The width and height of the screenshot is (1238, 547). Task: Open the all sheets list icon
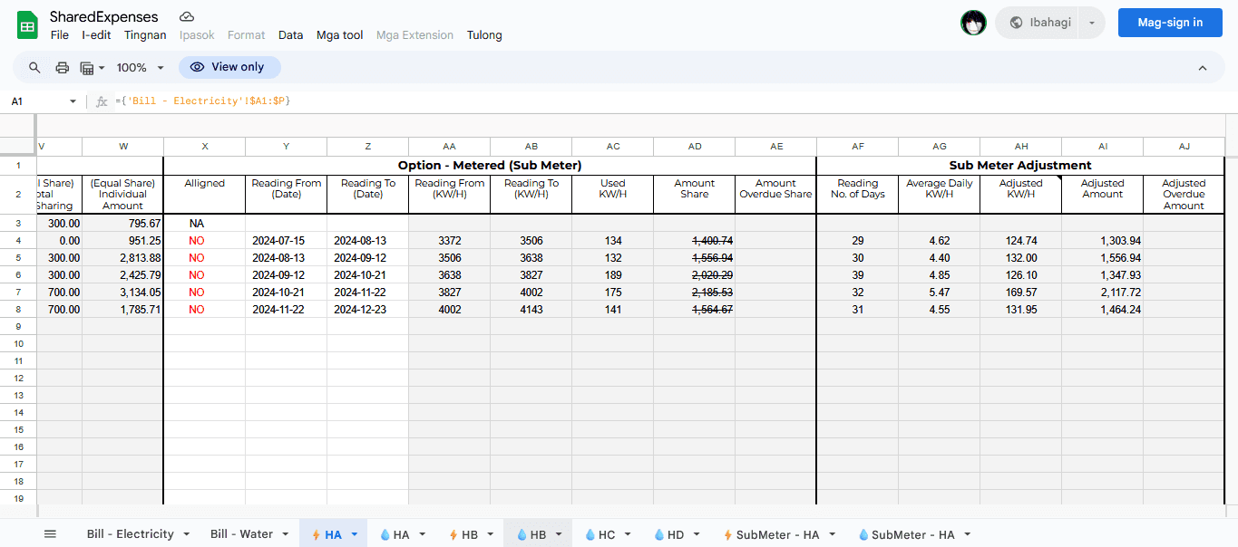(50, 534)
